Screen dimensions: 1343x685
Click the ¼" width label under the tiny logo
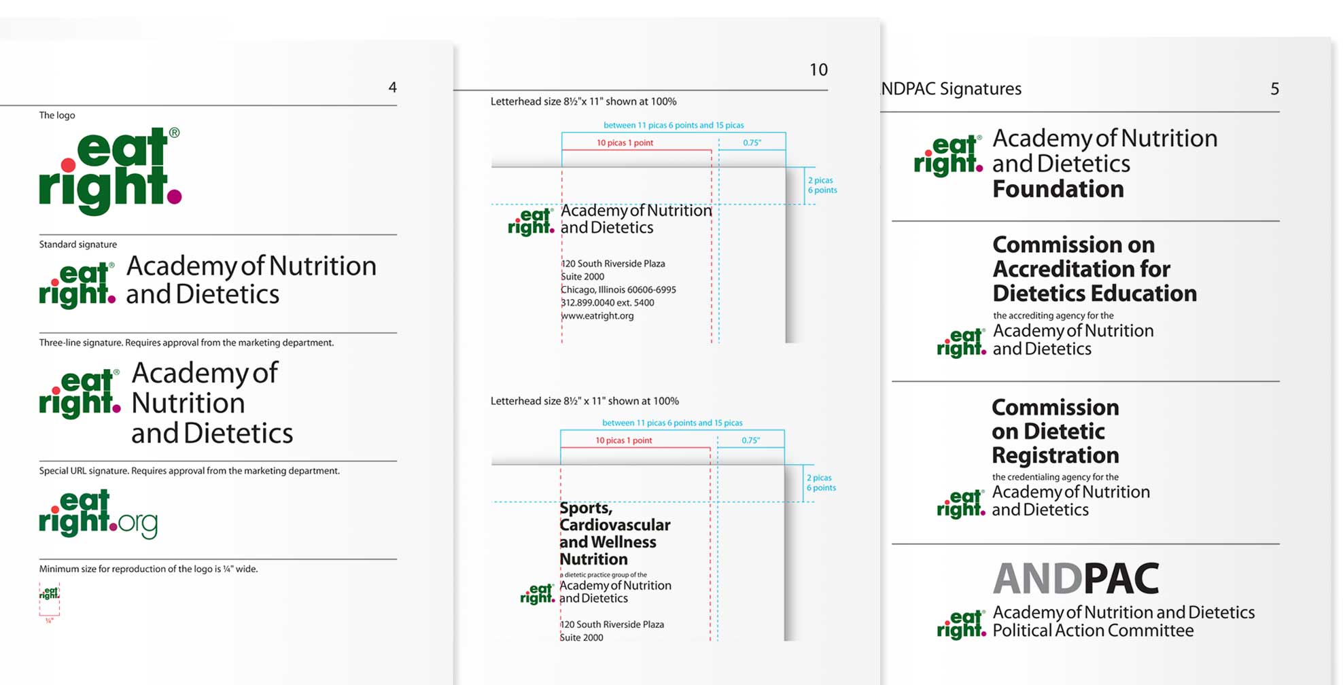coord(49,620)
